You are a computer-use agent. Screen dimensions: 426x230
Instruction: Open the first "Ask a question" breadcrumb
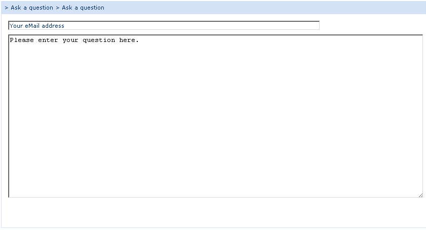(32, 8)
